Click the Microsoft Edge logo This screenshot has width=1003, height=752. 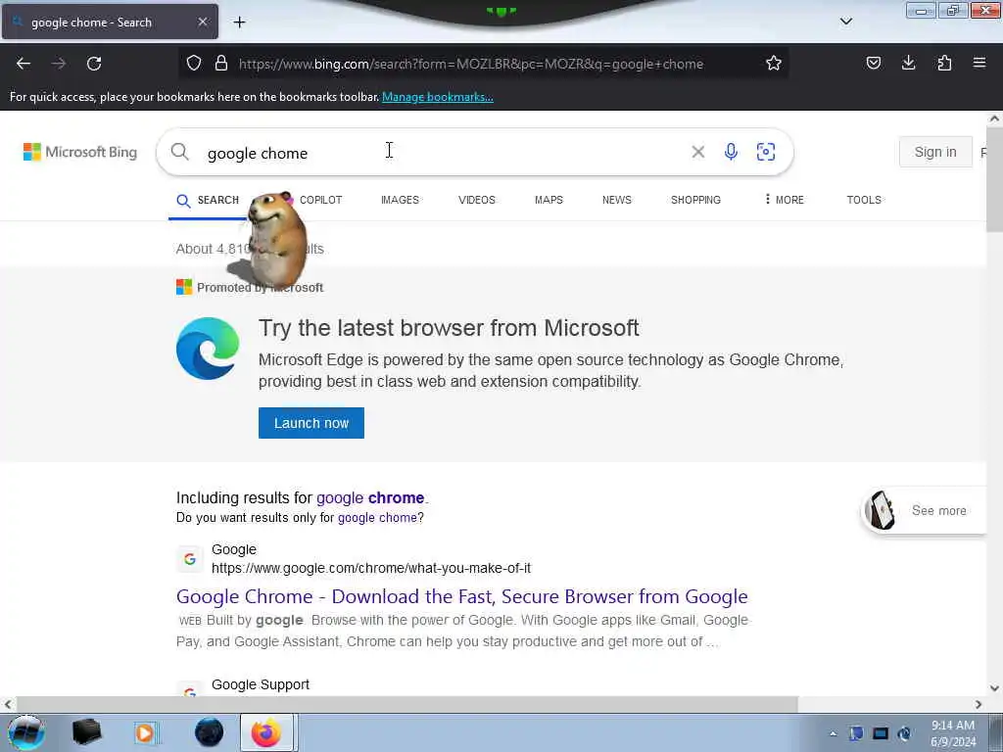tap(208, 349)
